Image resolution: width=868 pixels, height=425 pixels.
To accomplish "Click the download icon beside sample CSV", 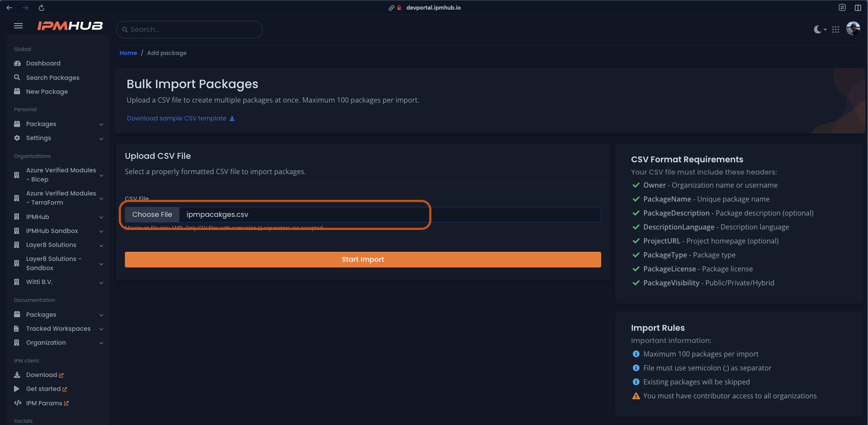I will pyautogui.click(x=232, y=119).
